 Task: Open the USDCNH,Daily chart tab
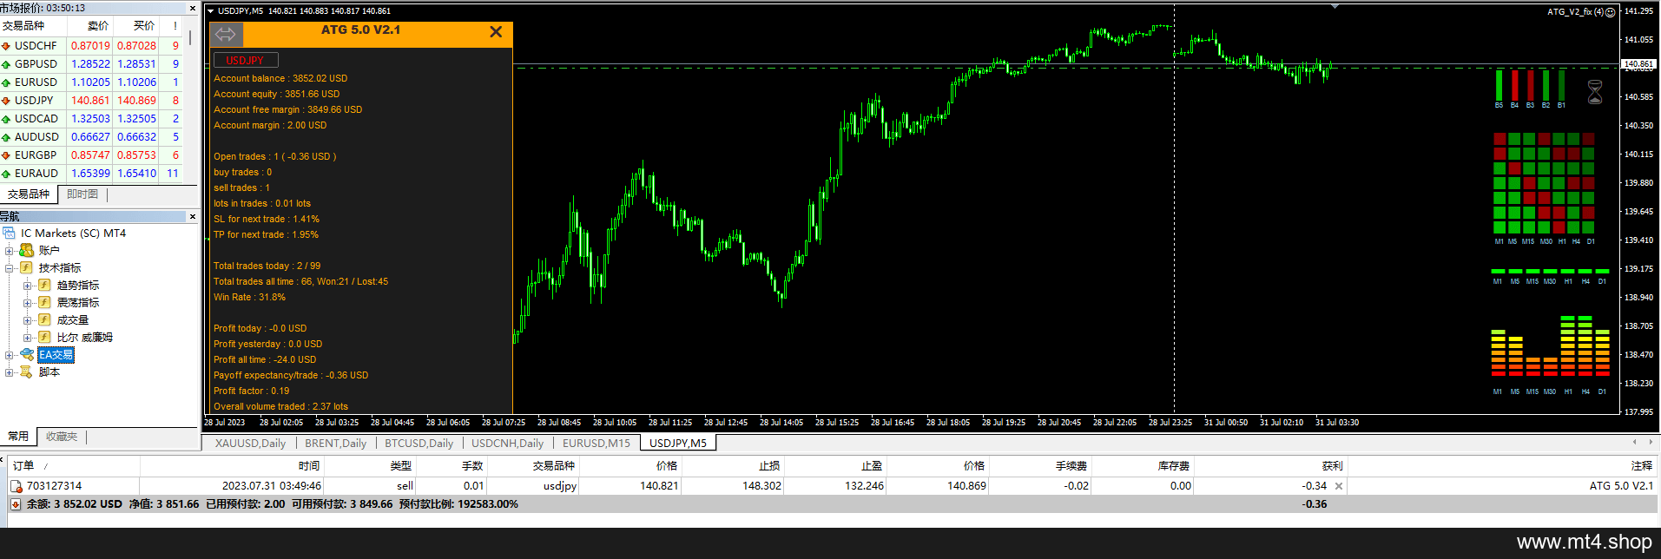(507, 444)
